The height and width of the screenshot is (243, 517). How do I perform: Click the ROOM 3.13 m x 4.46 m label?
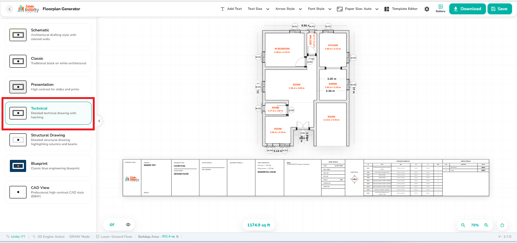tap(331, 118)
